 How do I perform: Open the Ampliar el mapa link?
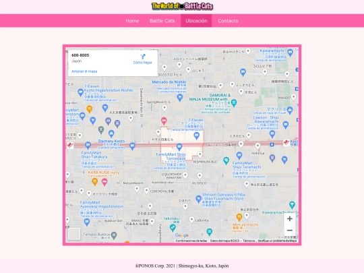pos(84,71)
